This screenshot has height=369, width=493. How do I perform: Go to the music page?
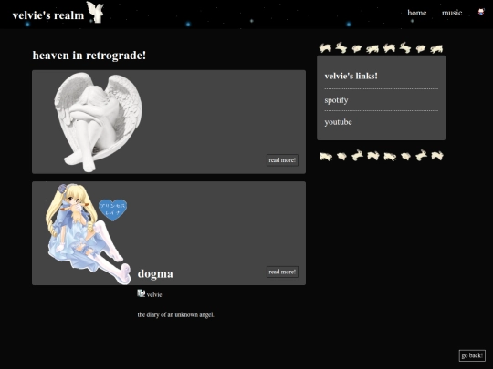452,13
